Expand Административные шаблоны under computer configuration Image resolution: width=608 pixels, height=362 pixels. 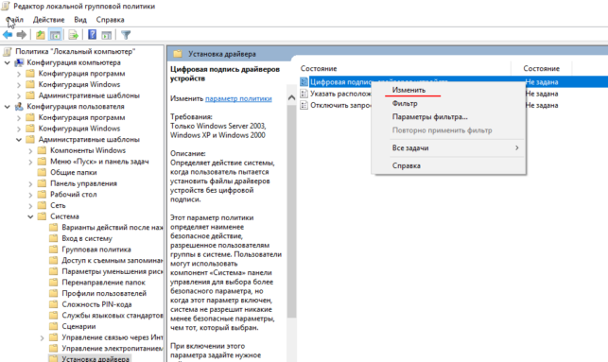[x=19, y=95]
